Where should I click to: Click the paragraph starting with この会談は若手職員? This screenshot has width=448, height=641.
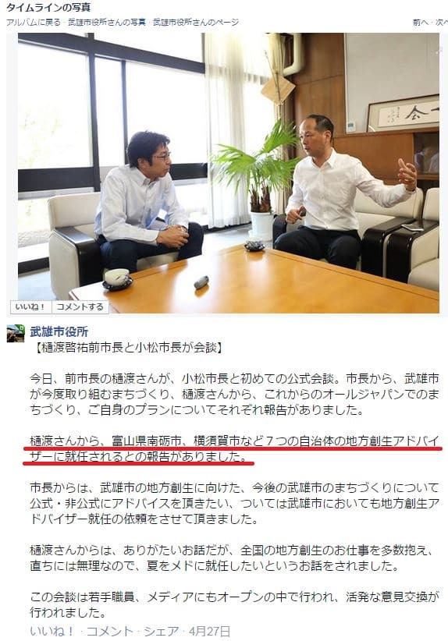(x=234, y=604)
